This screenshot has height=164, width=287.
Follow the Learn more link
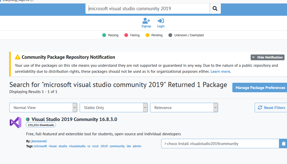point(220,71)
